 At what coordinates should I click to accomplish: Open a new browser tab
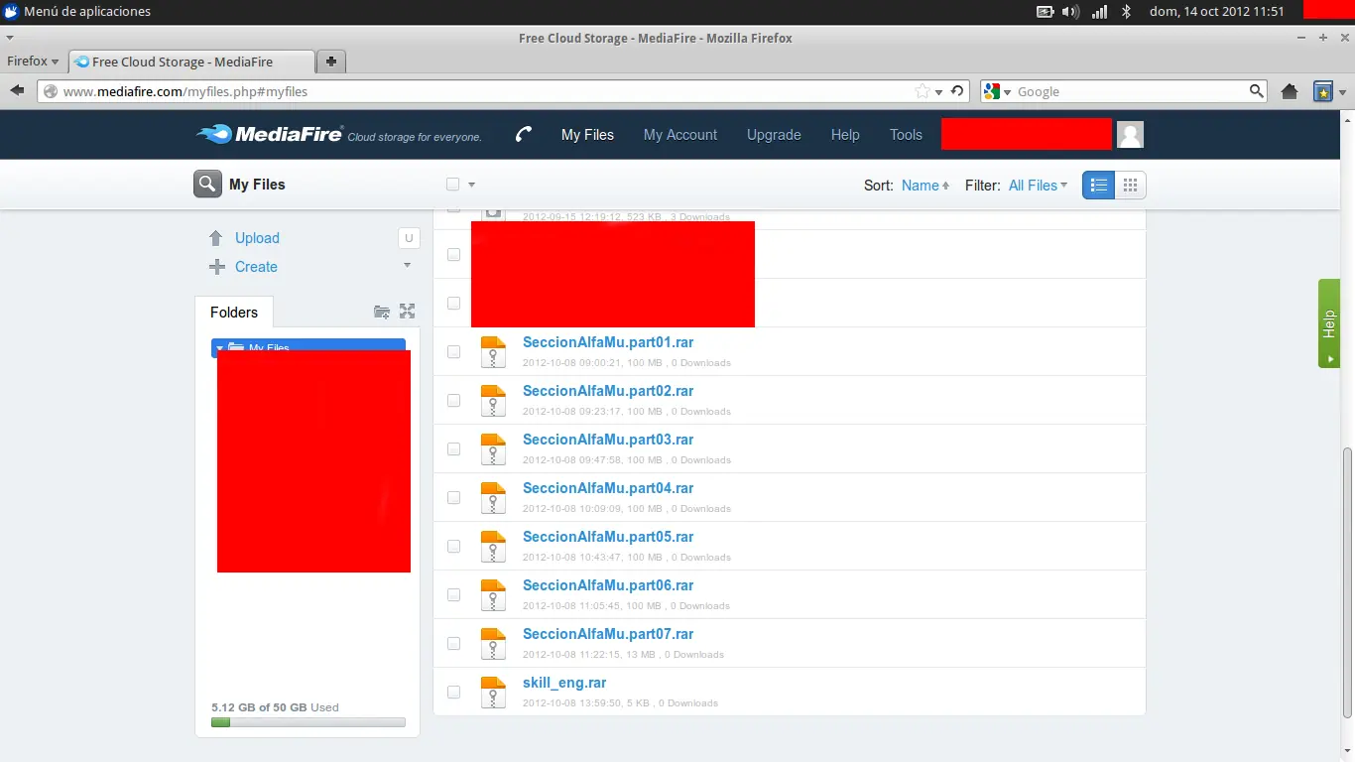pos(331,62)
